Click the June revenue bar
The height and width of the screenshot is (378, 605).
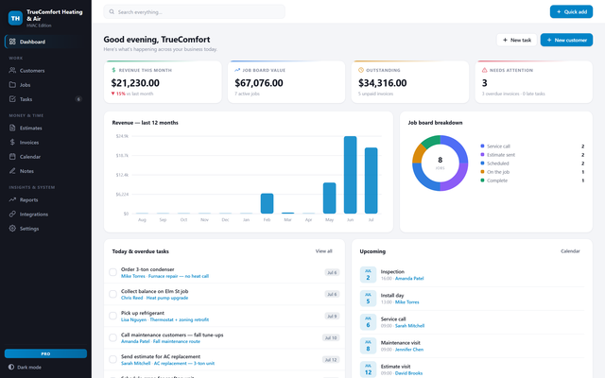(350, 175)
